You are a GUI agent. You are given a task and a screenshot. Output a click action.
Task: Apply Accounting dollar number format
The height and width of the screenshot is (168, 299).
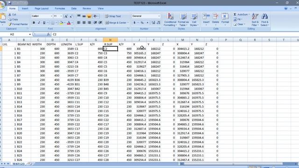pos(135,23)
